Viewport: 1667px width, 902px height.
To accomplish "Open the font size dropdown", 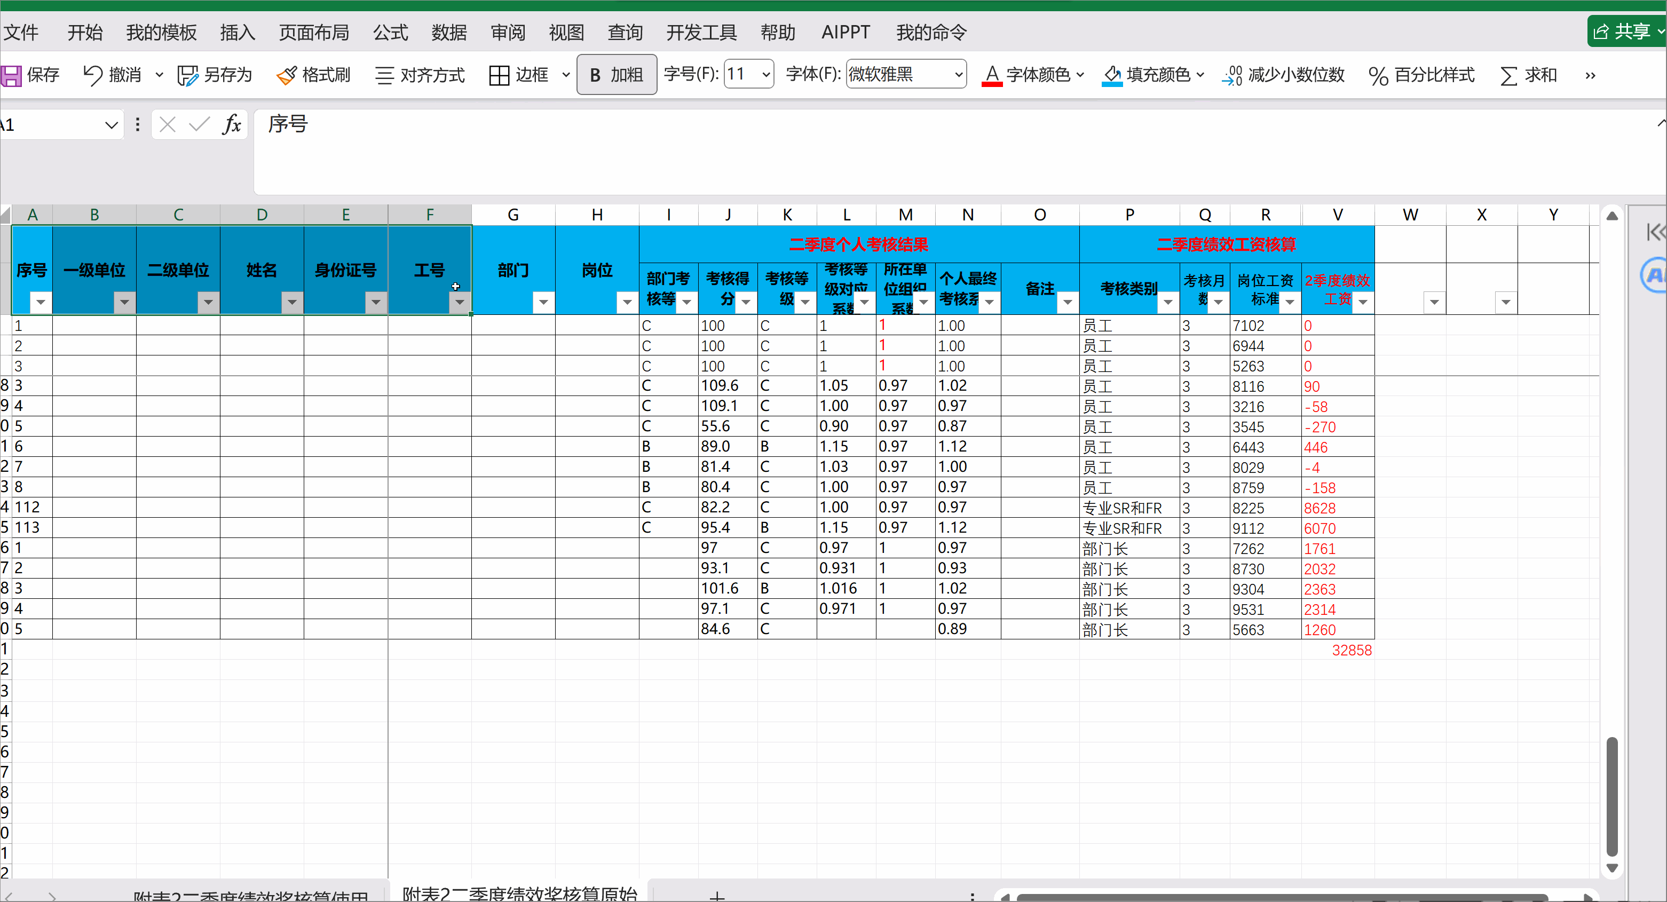I will coord(766,74).
